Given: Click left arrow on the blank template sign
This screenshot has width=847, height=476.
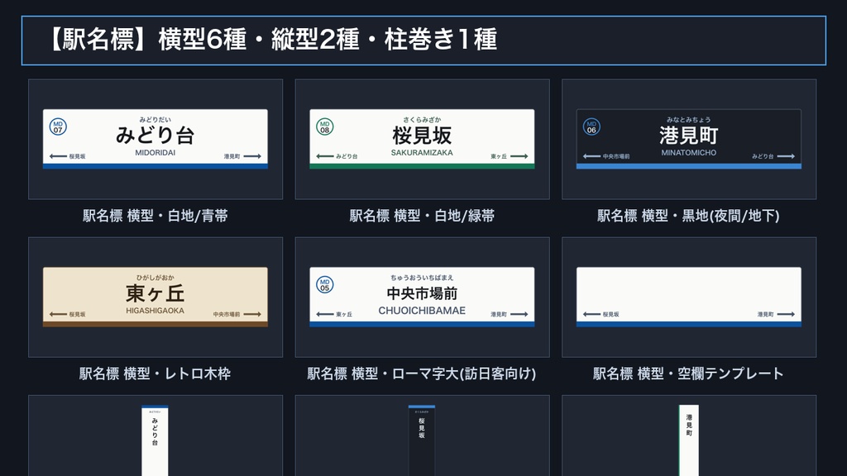Looking at the screenshot, I should (591, 314).
